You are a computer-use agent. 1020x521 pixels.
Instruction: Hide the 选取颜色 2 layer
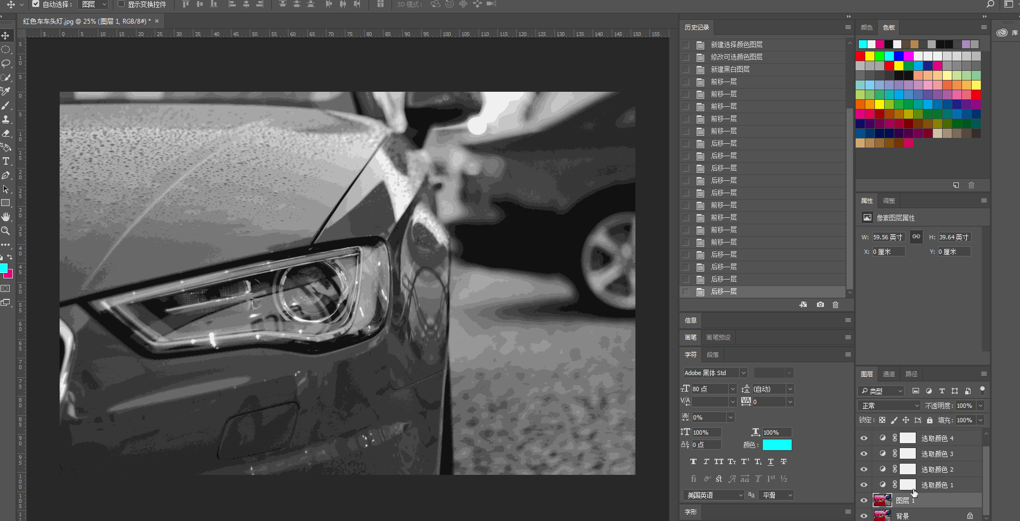click(864, 469)
